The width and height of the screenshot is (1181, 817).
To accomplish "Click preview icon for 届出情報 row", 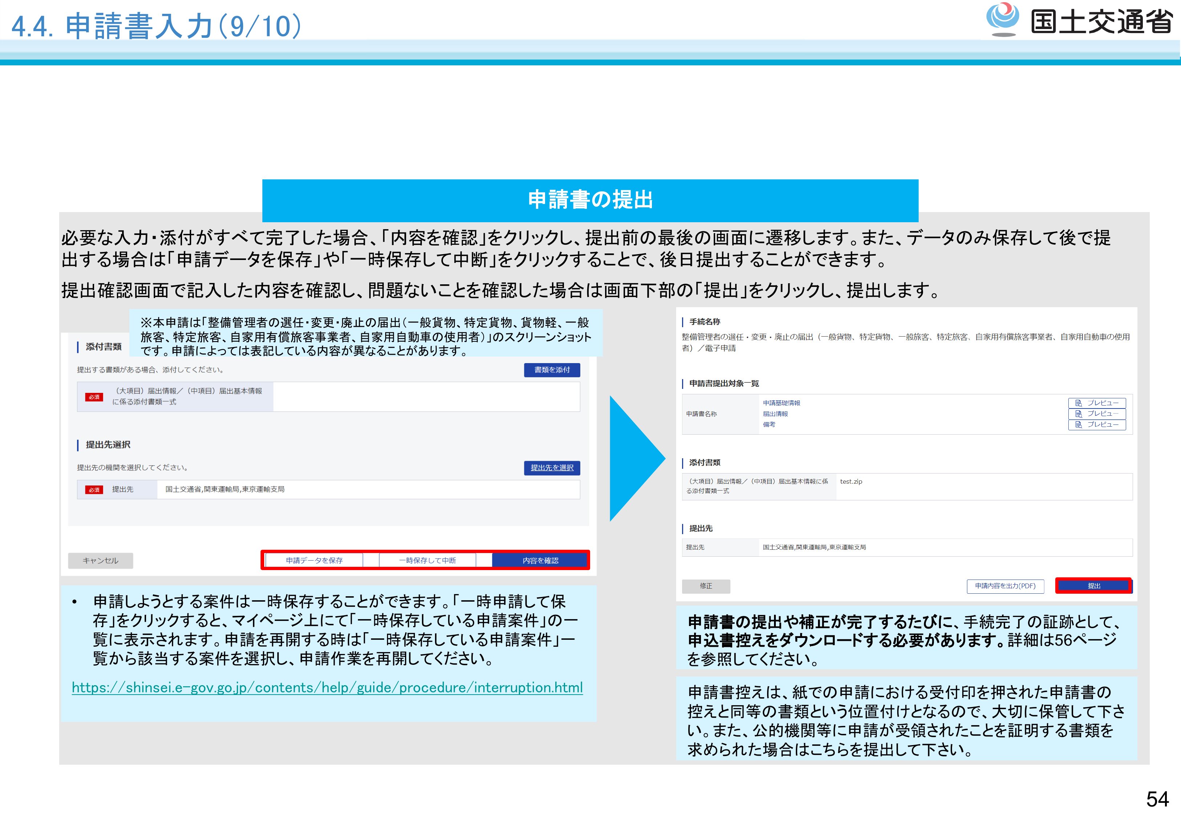I will tap(1078, 414).
